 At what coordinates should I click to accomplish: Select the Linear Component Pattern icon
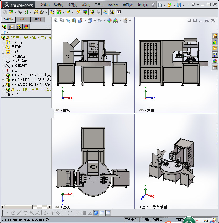point(26,12)
